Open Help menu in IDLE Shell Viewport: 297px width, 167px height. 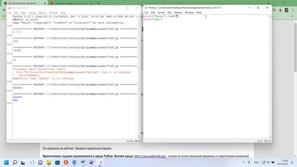tap(63, 13)
